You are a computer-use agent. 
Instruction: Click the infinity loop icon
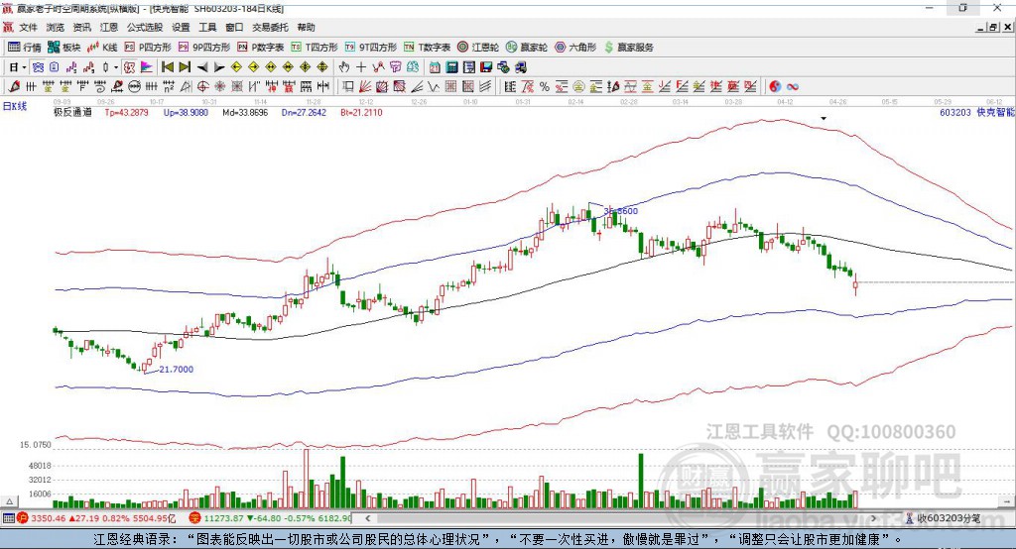(x=793, y=87)
